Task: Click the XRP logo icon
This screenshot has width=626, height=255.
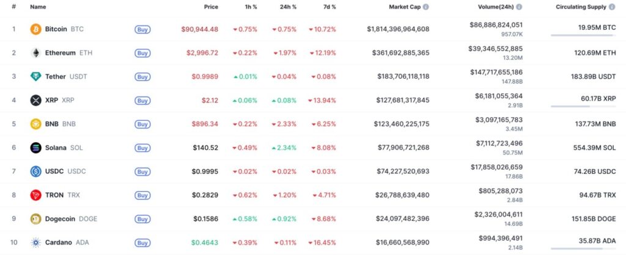Action: pyautogui.click(x=36, y=101)
